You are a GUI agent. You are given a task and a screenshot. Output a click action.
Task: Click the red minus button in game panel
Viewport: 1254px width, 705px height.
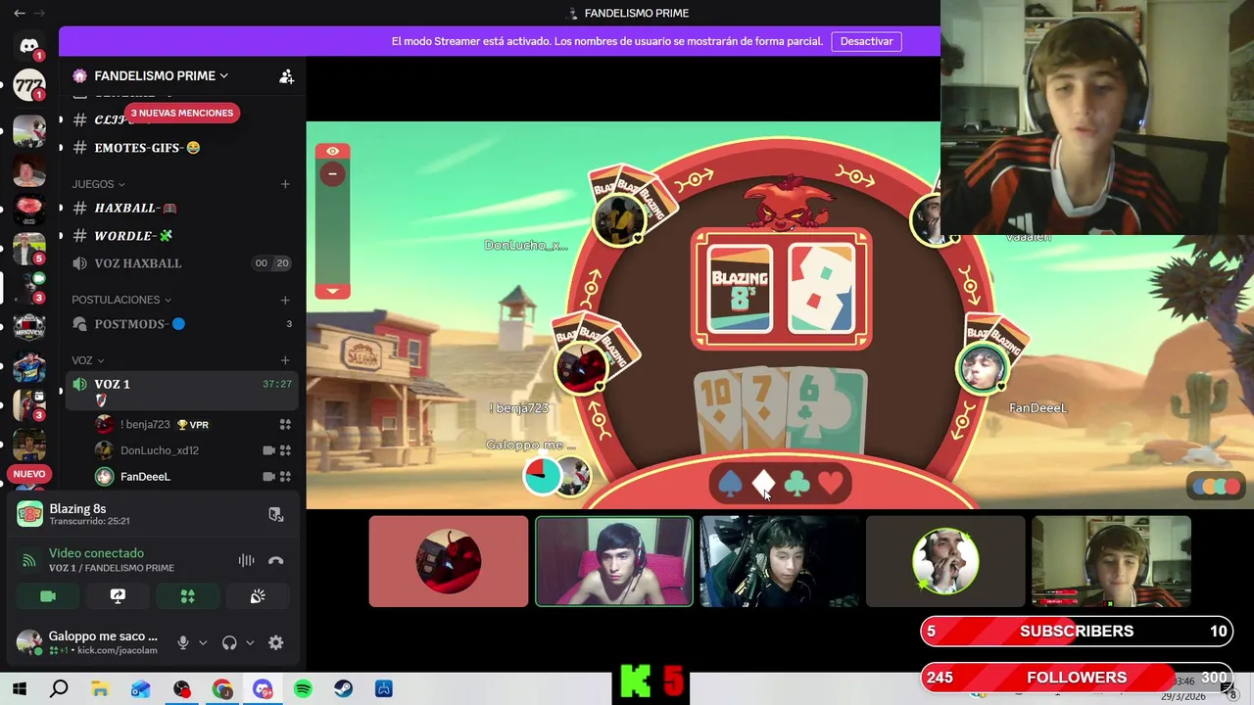pos(332,174)
